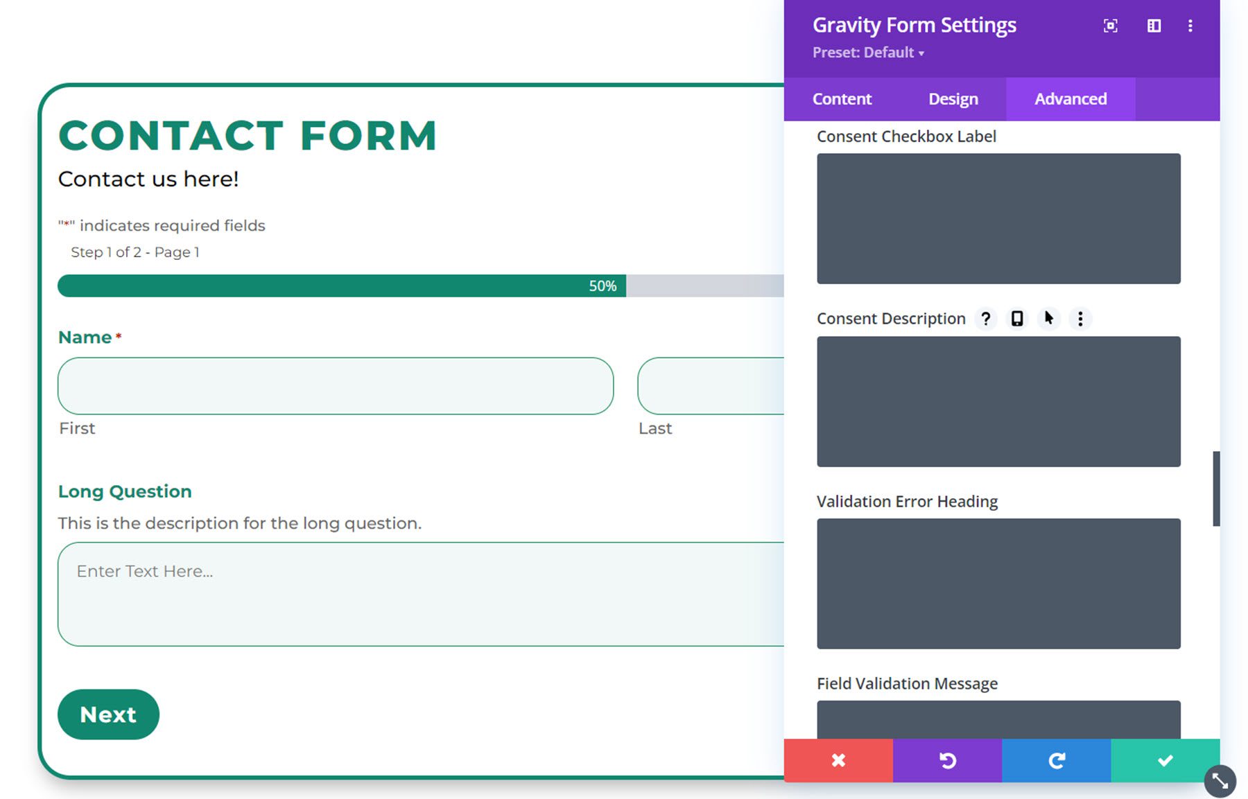Image resolution: width=1248 pixels, height=799 pixels.
Task: Click the green 50% progress bar
Action: (340, 286)
